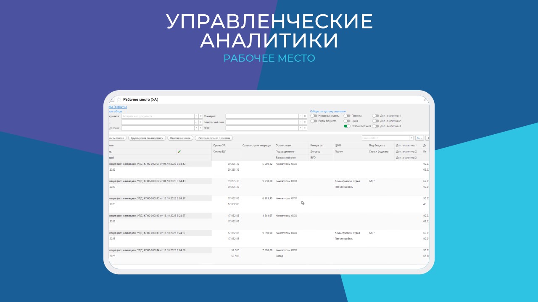Image resolution: width=538 pixels, height=302 pixels.
Task: Click the Сумма УА column header
Action: click(x=220, y=145)
